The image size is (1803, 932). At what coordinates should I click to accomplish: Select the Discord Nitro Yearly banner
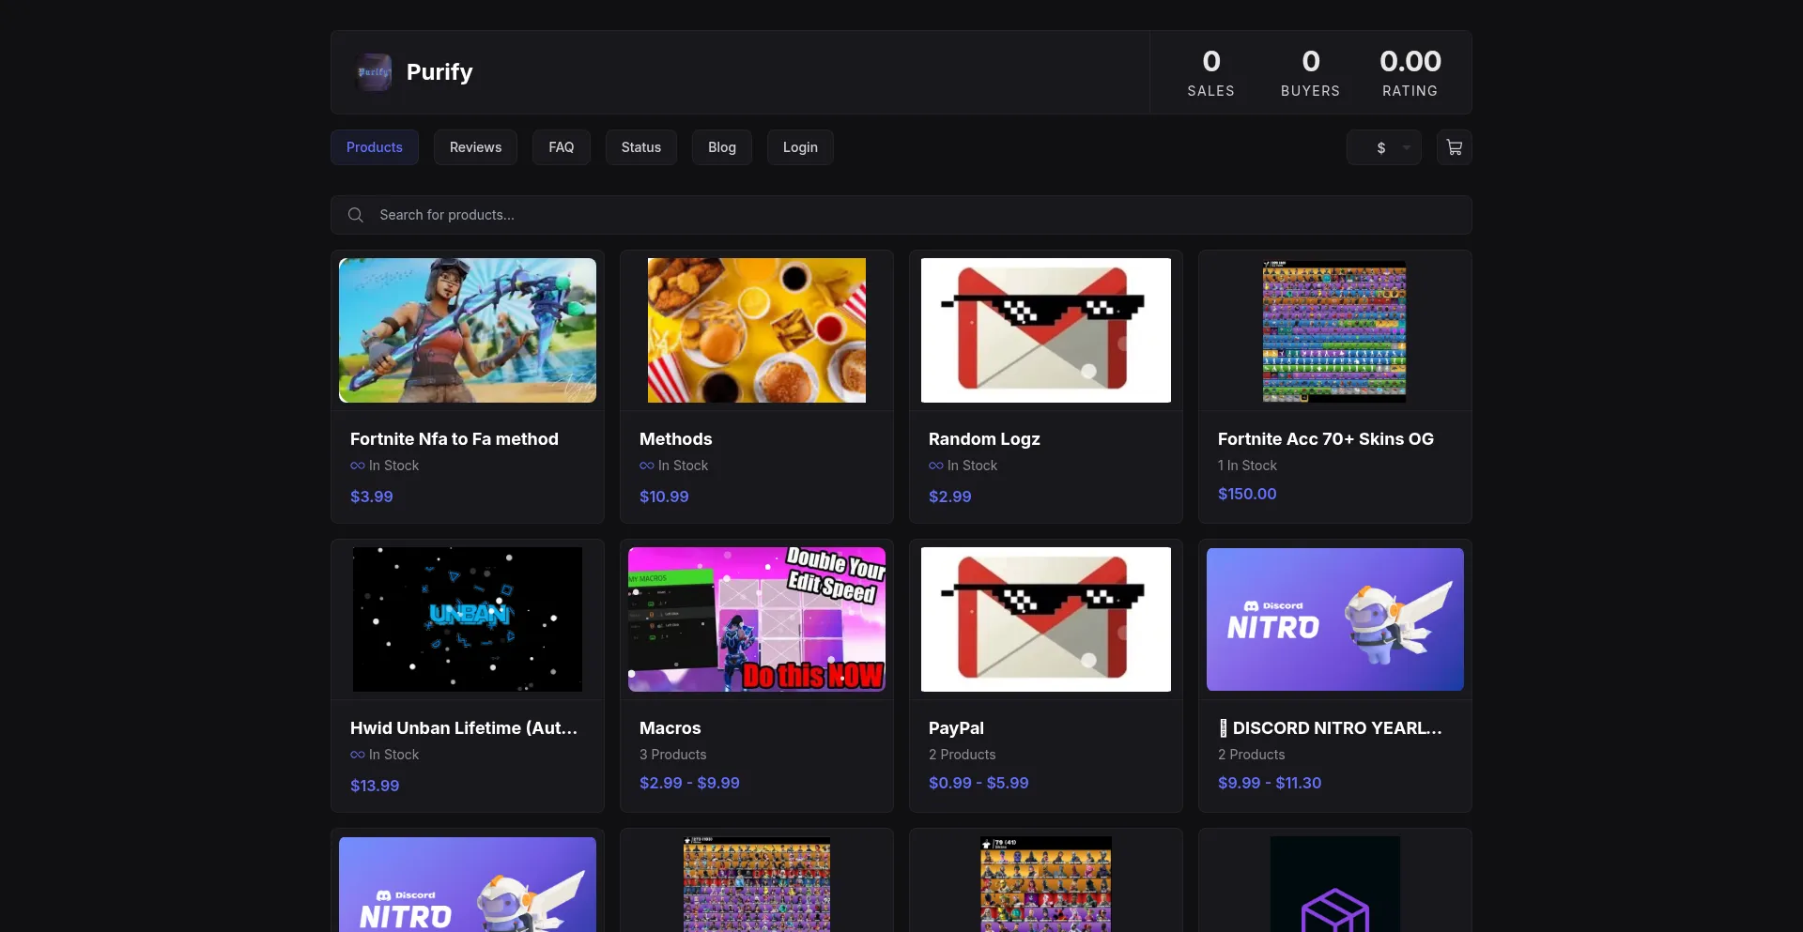(x=1334, y=619)
